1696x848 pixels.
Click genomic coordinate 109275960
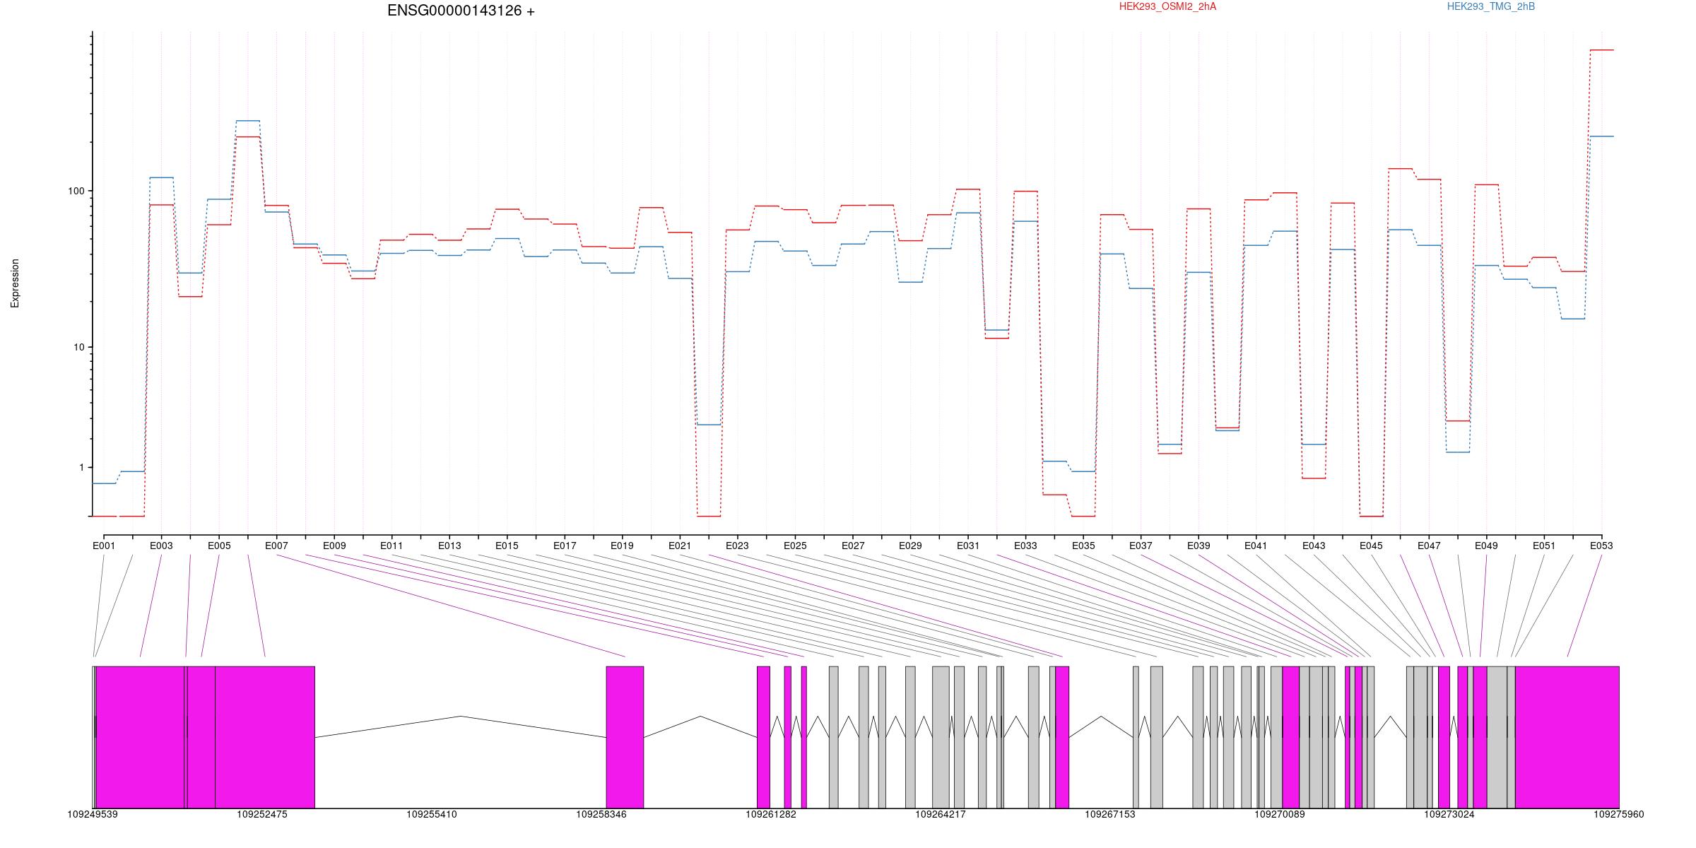[1619, 814]
